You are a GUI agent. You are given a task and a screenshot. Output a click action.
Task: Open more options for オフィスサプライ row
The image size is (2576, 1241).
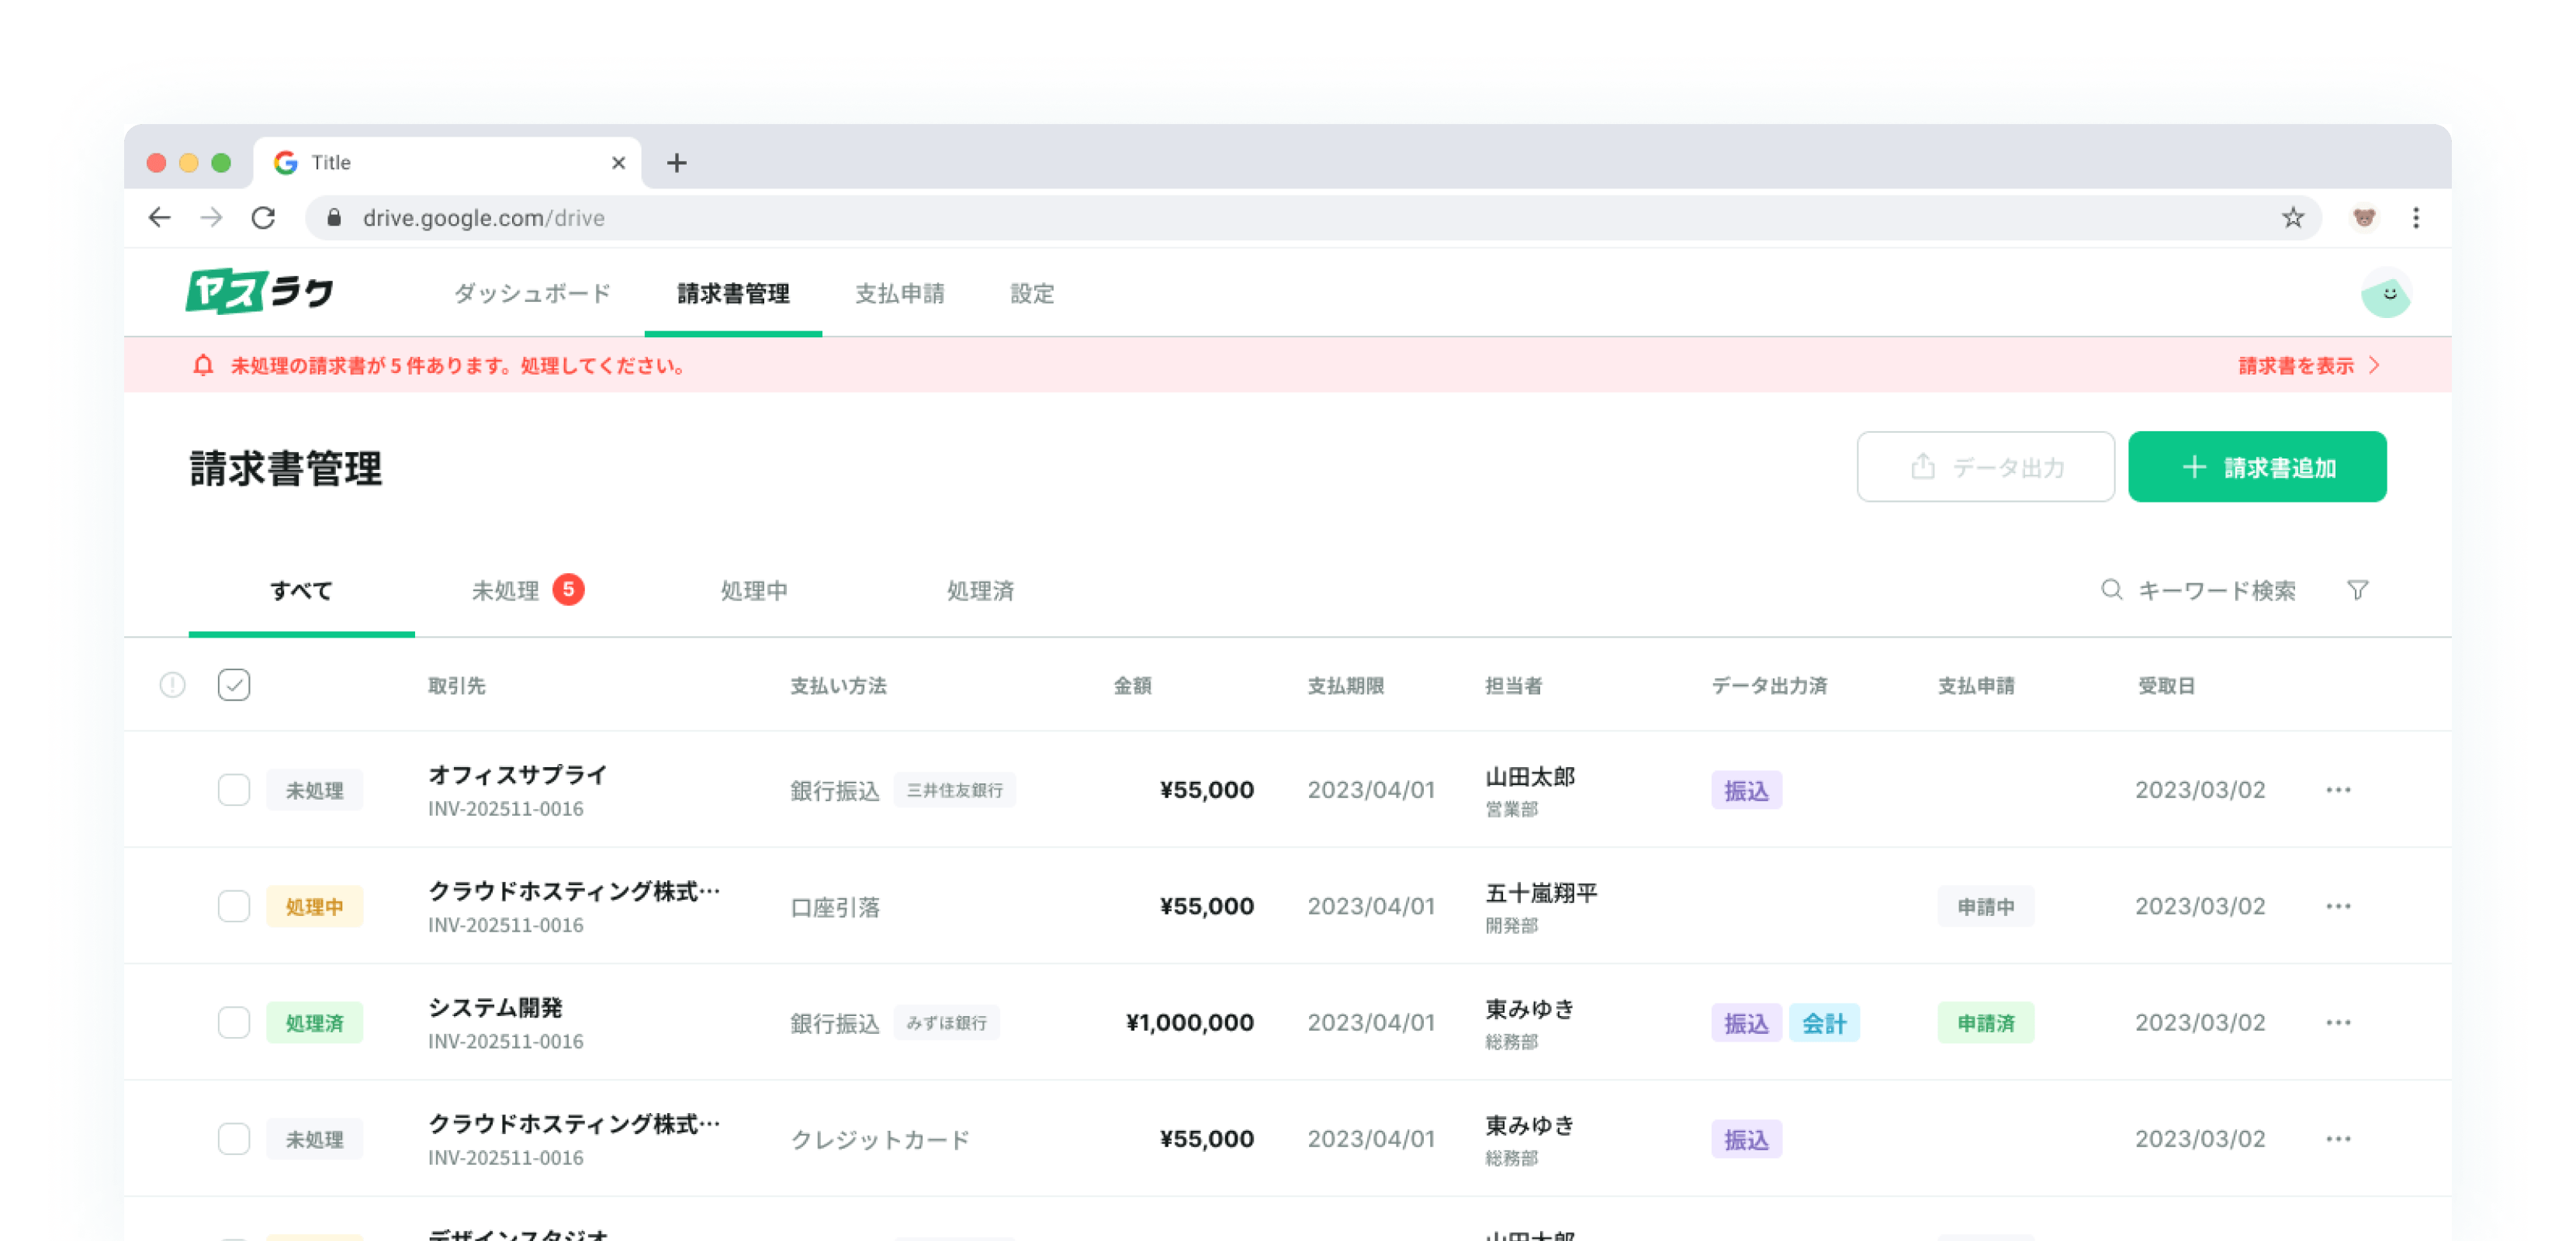[2338, 790]
